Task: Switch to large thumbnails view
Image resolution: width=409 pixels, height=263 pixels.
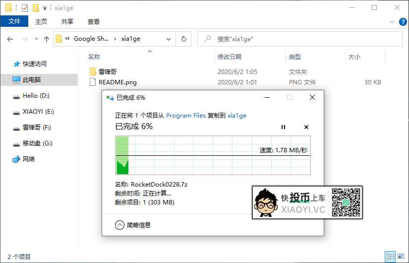Action: coord(401,257)
